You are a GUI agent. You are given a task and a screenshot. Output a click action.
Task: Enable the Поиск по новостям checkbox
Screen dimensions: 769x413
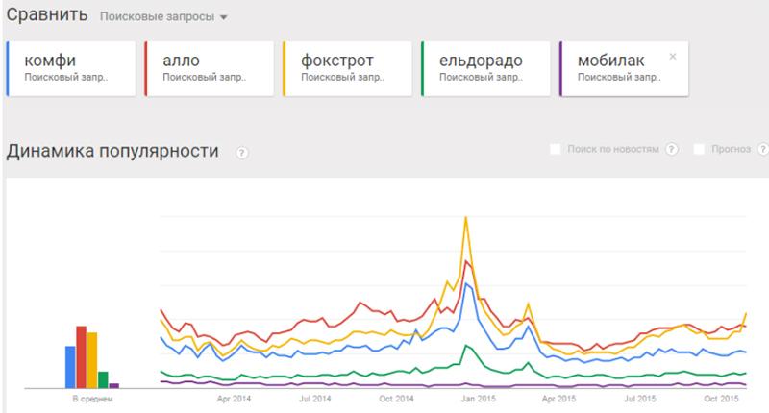coord(555,150)
